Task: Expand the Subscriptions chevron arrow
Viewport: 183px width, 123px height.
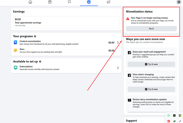Action: [x=118, y=68]
